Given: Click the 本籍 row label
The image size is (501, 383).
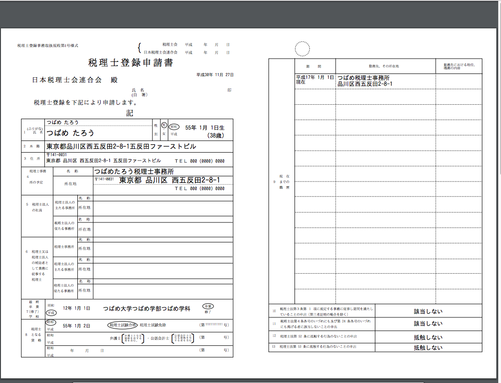Looking at the screenshot, I should tap(32, 146).
